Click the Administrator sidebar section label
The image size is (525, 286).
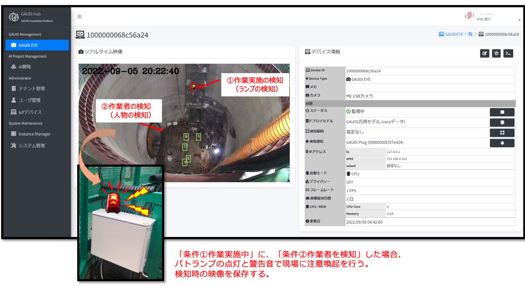tap(20, 78)
